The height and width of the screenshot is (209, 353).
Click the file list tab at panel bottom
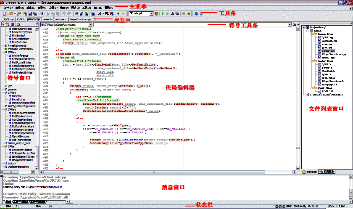click(311, 172)
